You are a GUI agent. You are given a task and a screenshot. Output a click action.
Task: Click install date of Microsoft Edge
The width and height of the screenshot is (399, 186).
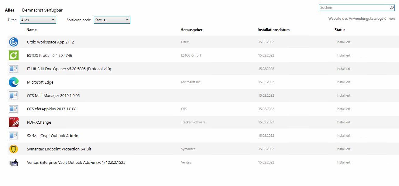266,82
